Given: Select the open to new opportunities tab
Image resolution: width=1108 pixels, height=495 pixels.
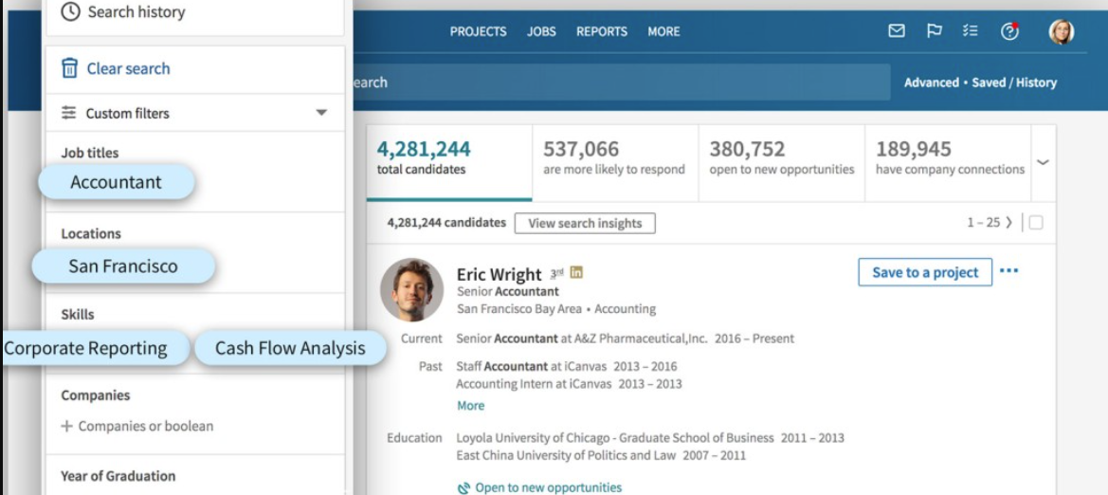Looking at the screenshot, I should point(782,163).
